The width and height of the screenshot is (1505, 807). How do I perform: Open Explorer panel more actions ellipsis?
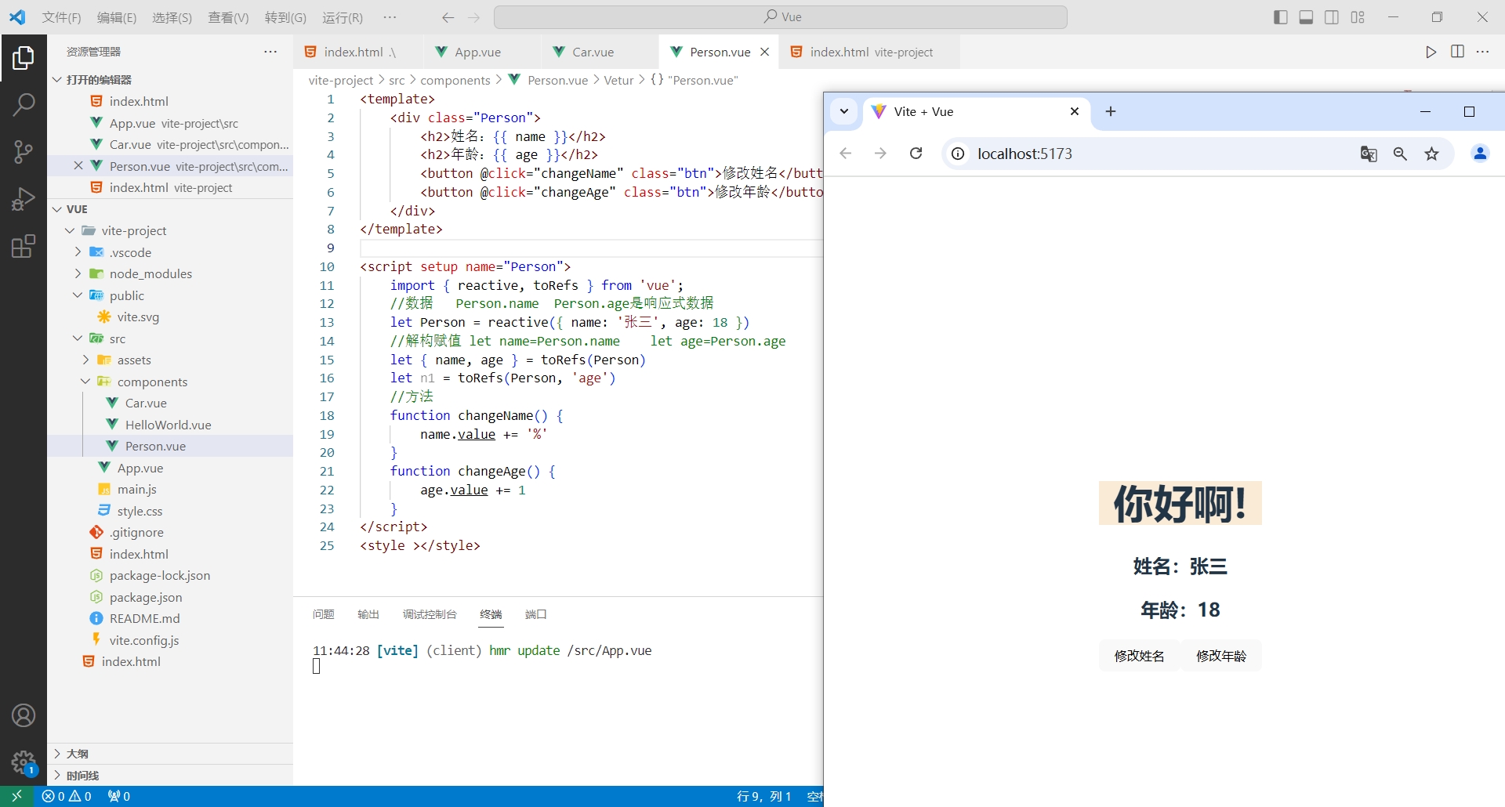tap(270, 52)
